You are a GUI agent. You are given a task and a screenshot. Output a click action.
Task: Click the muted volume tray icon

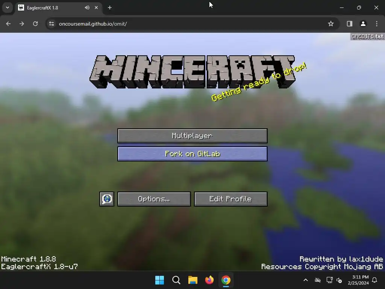tap(340, 280)
